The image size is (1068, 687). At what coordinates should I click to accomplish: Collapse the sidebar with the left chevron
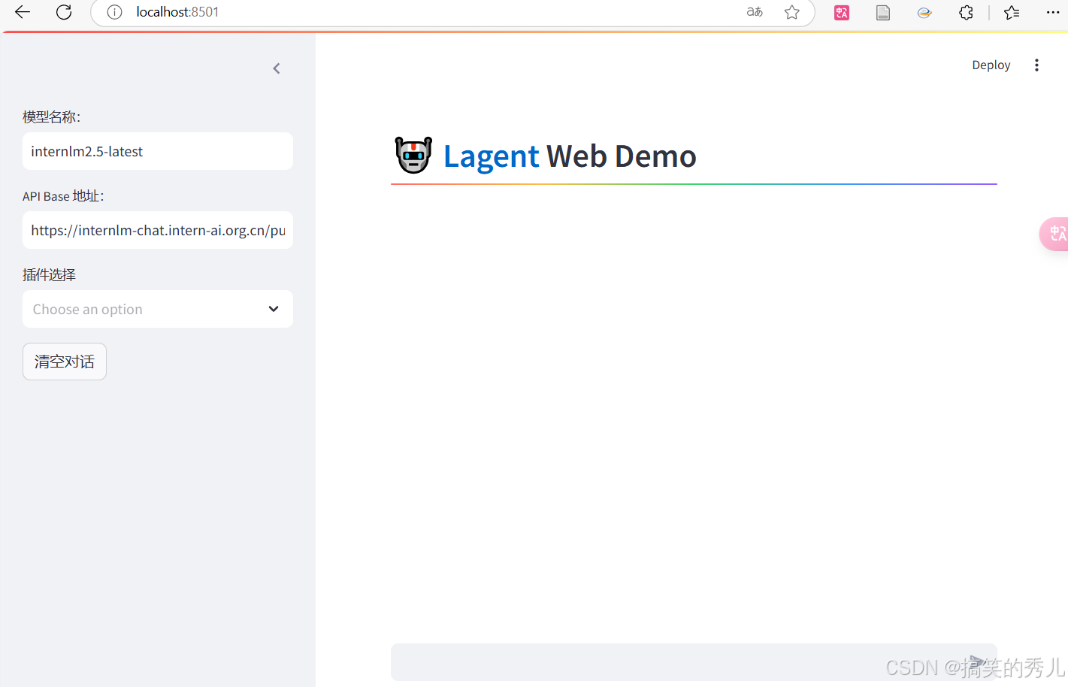tap(277, 68)
